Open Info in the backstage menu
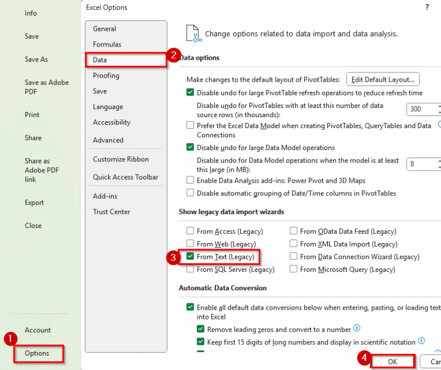The height and width of the screenshot is (370, 441). click(x=30, y=13)
